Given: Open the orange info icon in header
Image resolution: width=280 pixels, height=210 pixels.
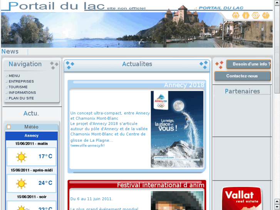Looking at the screenshot, I should (246, 15).
